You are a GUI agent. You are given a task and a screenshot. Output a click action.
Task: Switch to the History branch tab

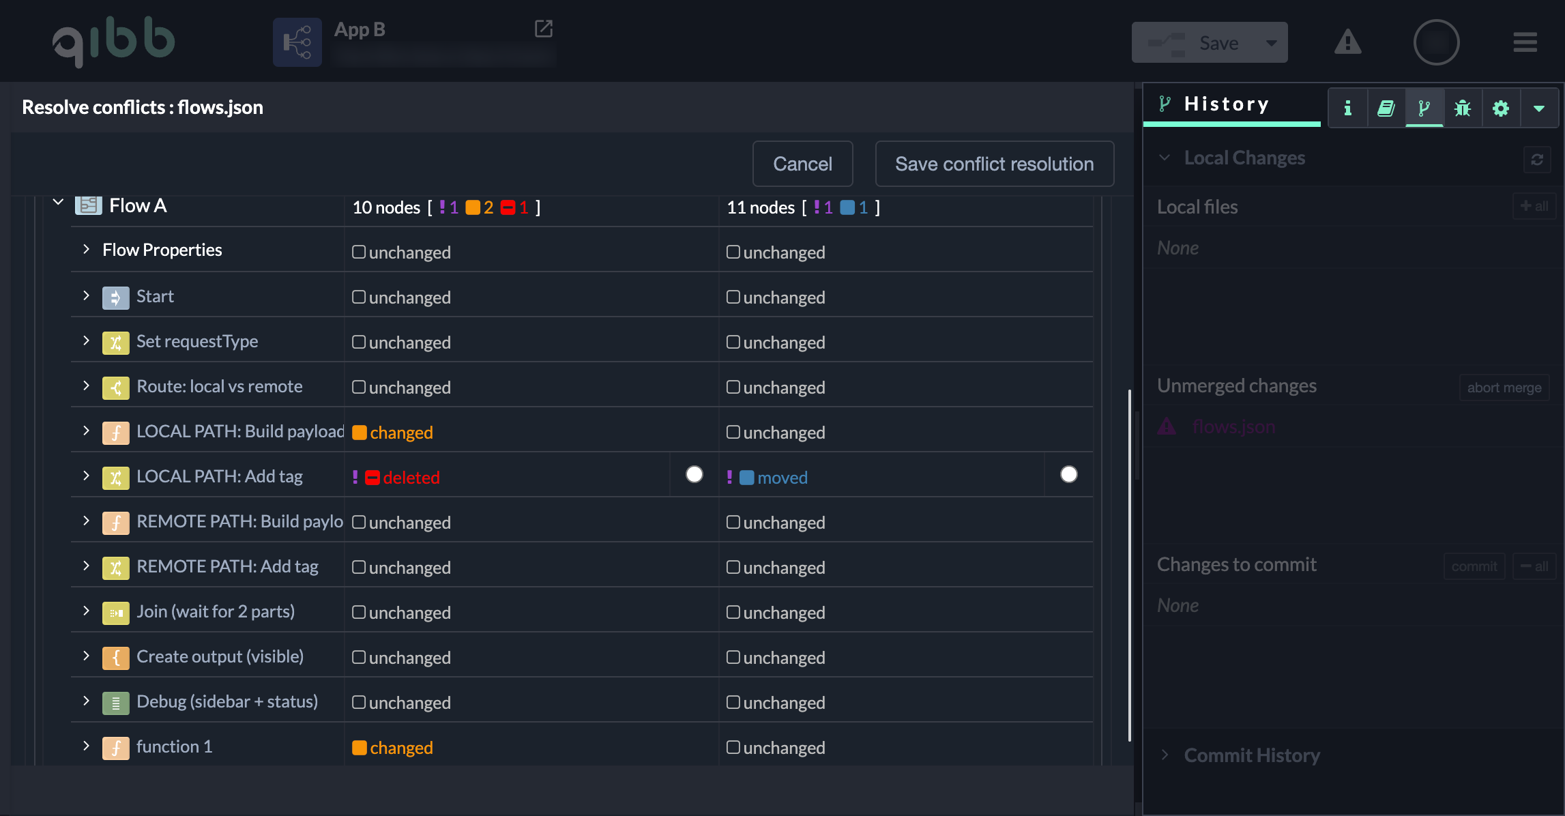pos(1424,108)
